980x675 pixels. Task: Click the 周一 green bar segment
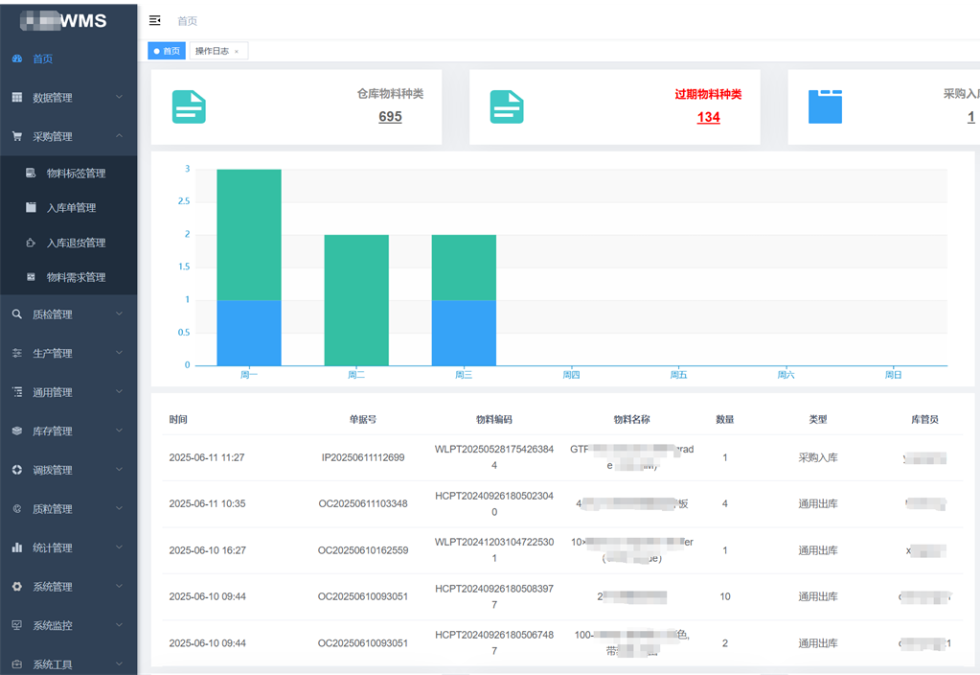(249, 235)
